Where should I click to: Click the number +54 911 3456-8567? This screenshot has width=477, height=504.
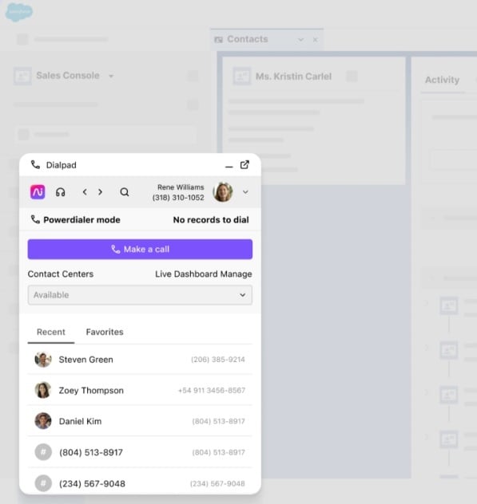pos(212,390)
